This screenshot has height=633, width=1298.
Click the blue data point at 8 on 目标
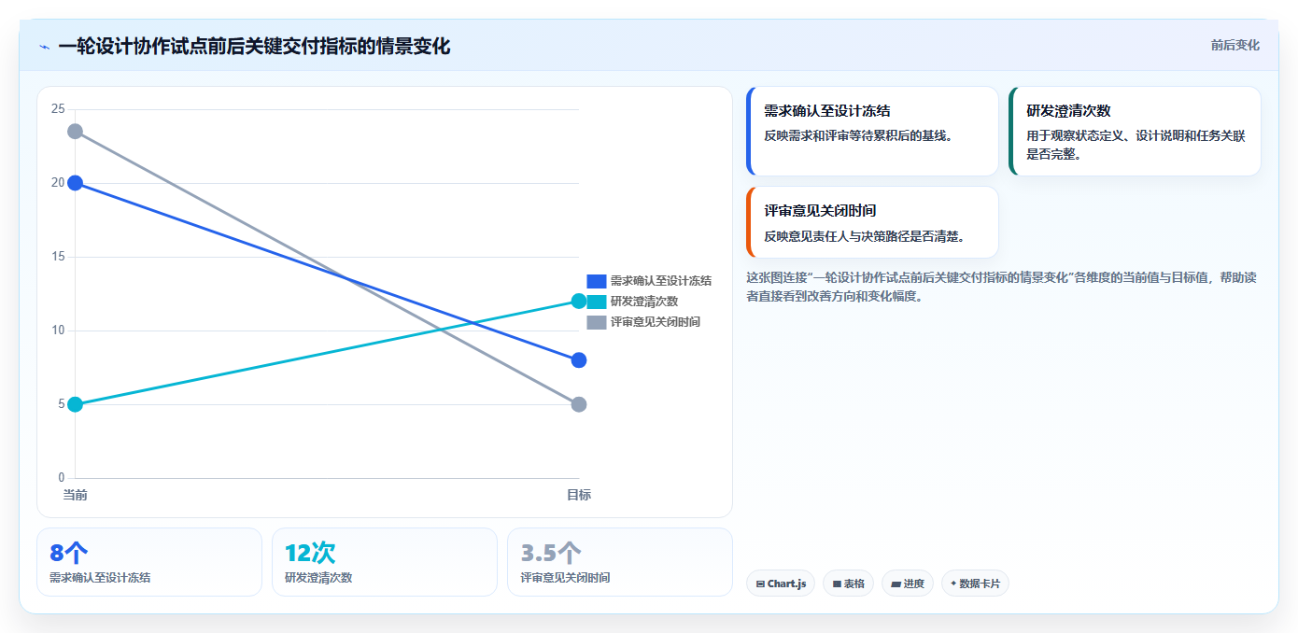click(x=579, y=360)
